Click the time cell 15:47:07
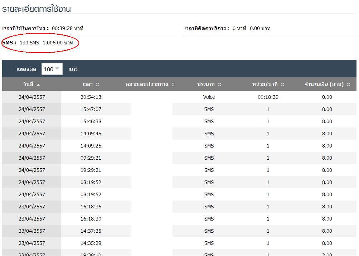This screenshot has height=256, width=359. pyautogui.click(x=91, y=109)
